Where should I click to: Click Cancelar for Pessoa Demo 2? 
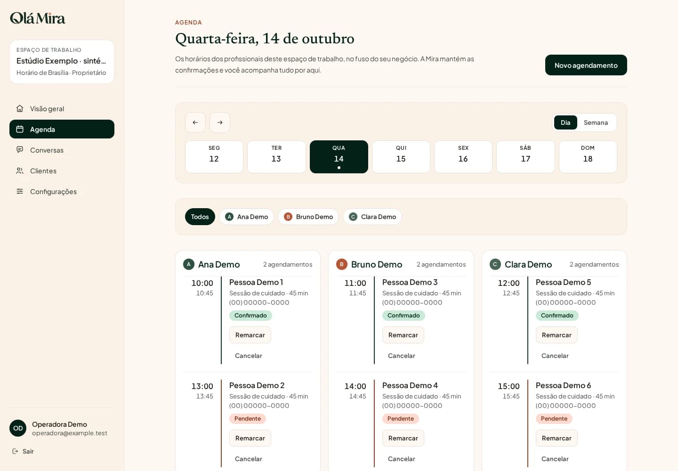(x=249, y=459)
